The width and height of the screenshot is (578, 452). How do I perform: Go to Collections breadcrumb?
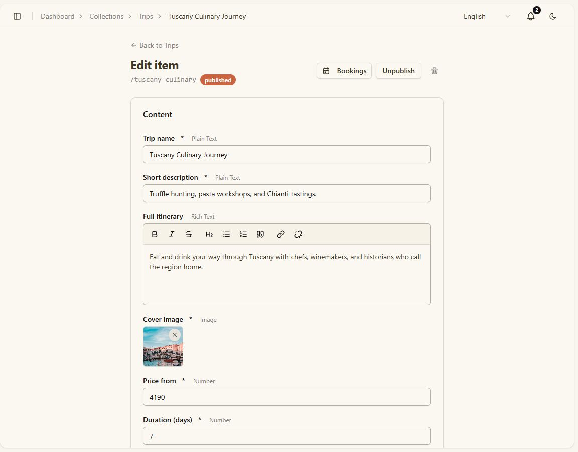coord(106,16)
